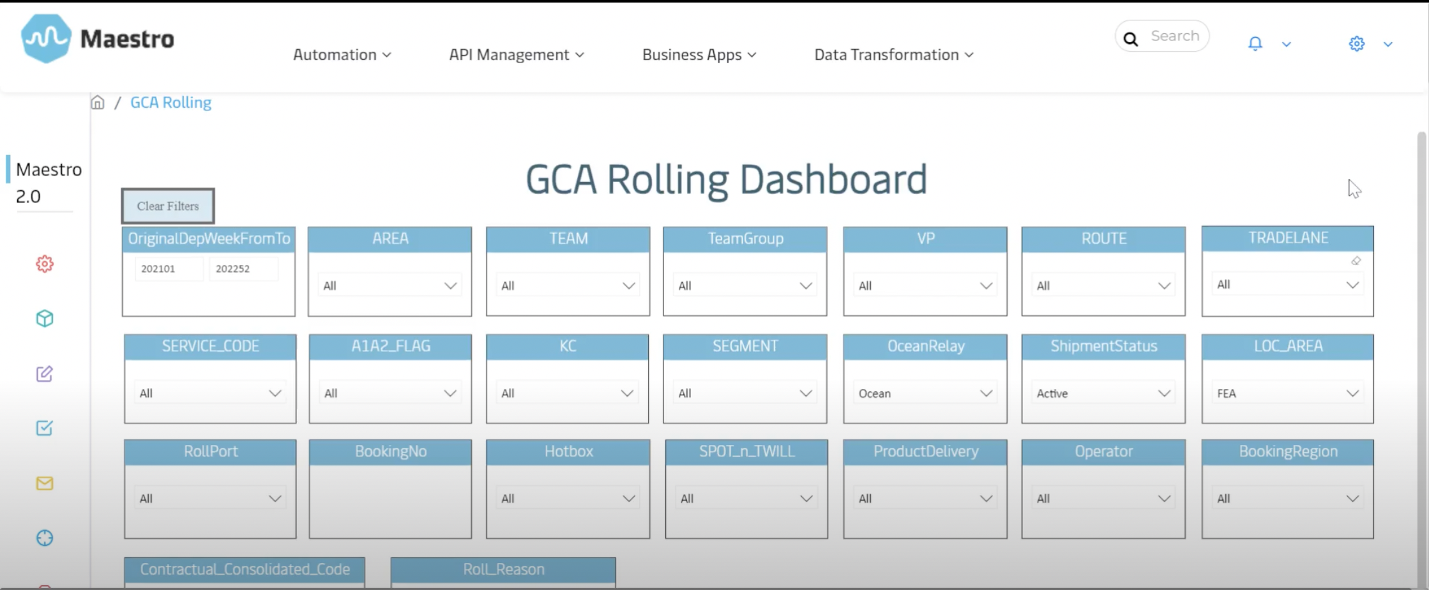Open the API Management menu
This screenshot has height=590, width=1429.
(x=516, y=55)
